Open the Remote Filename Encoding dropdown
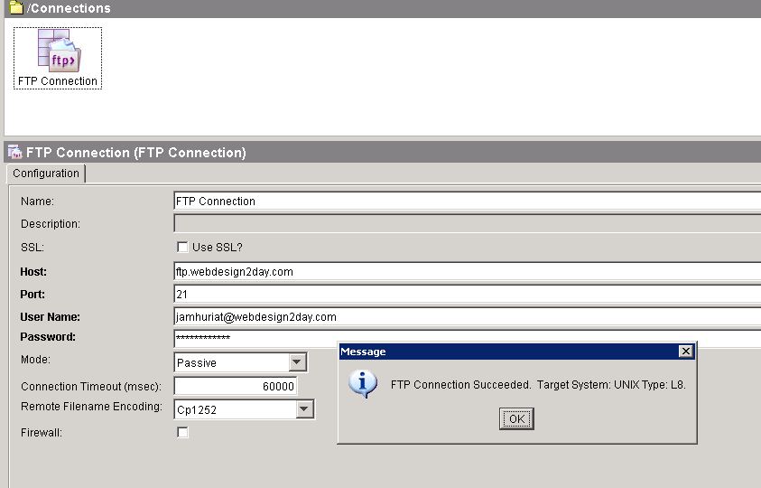This screenshot has width=761, height=488. [304, 408]
